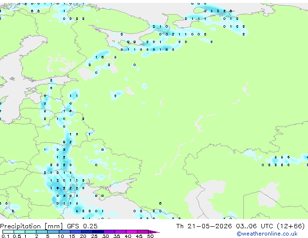Click the legend label '40'
This screenshot has height=238, width=308.
point(128,236)
